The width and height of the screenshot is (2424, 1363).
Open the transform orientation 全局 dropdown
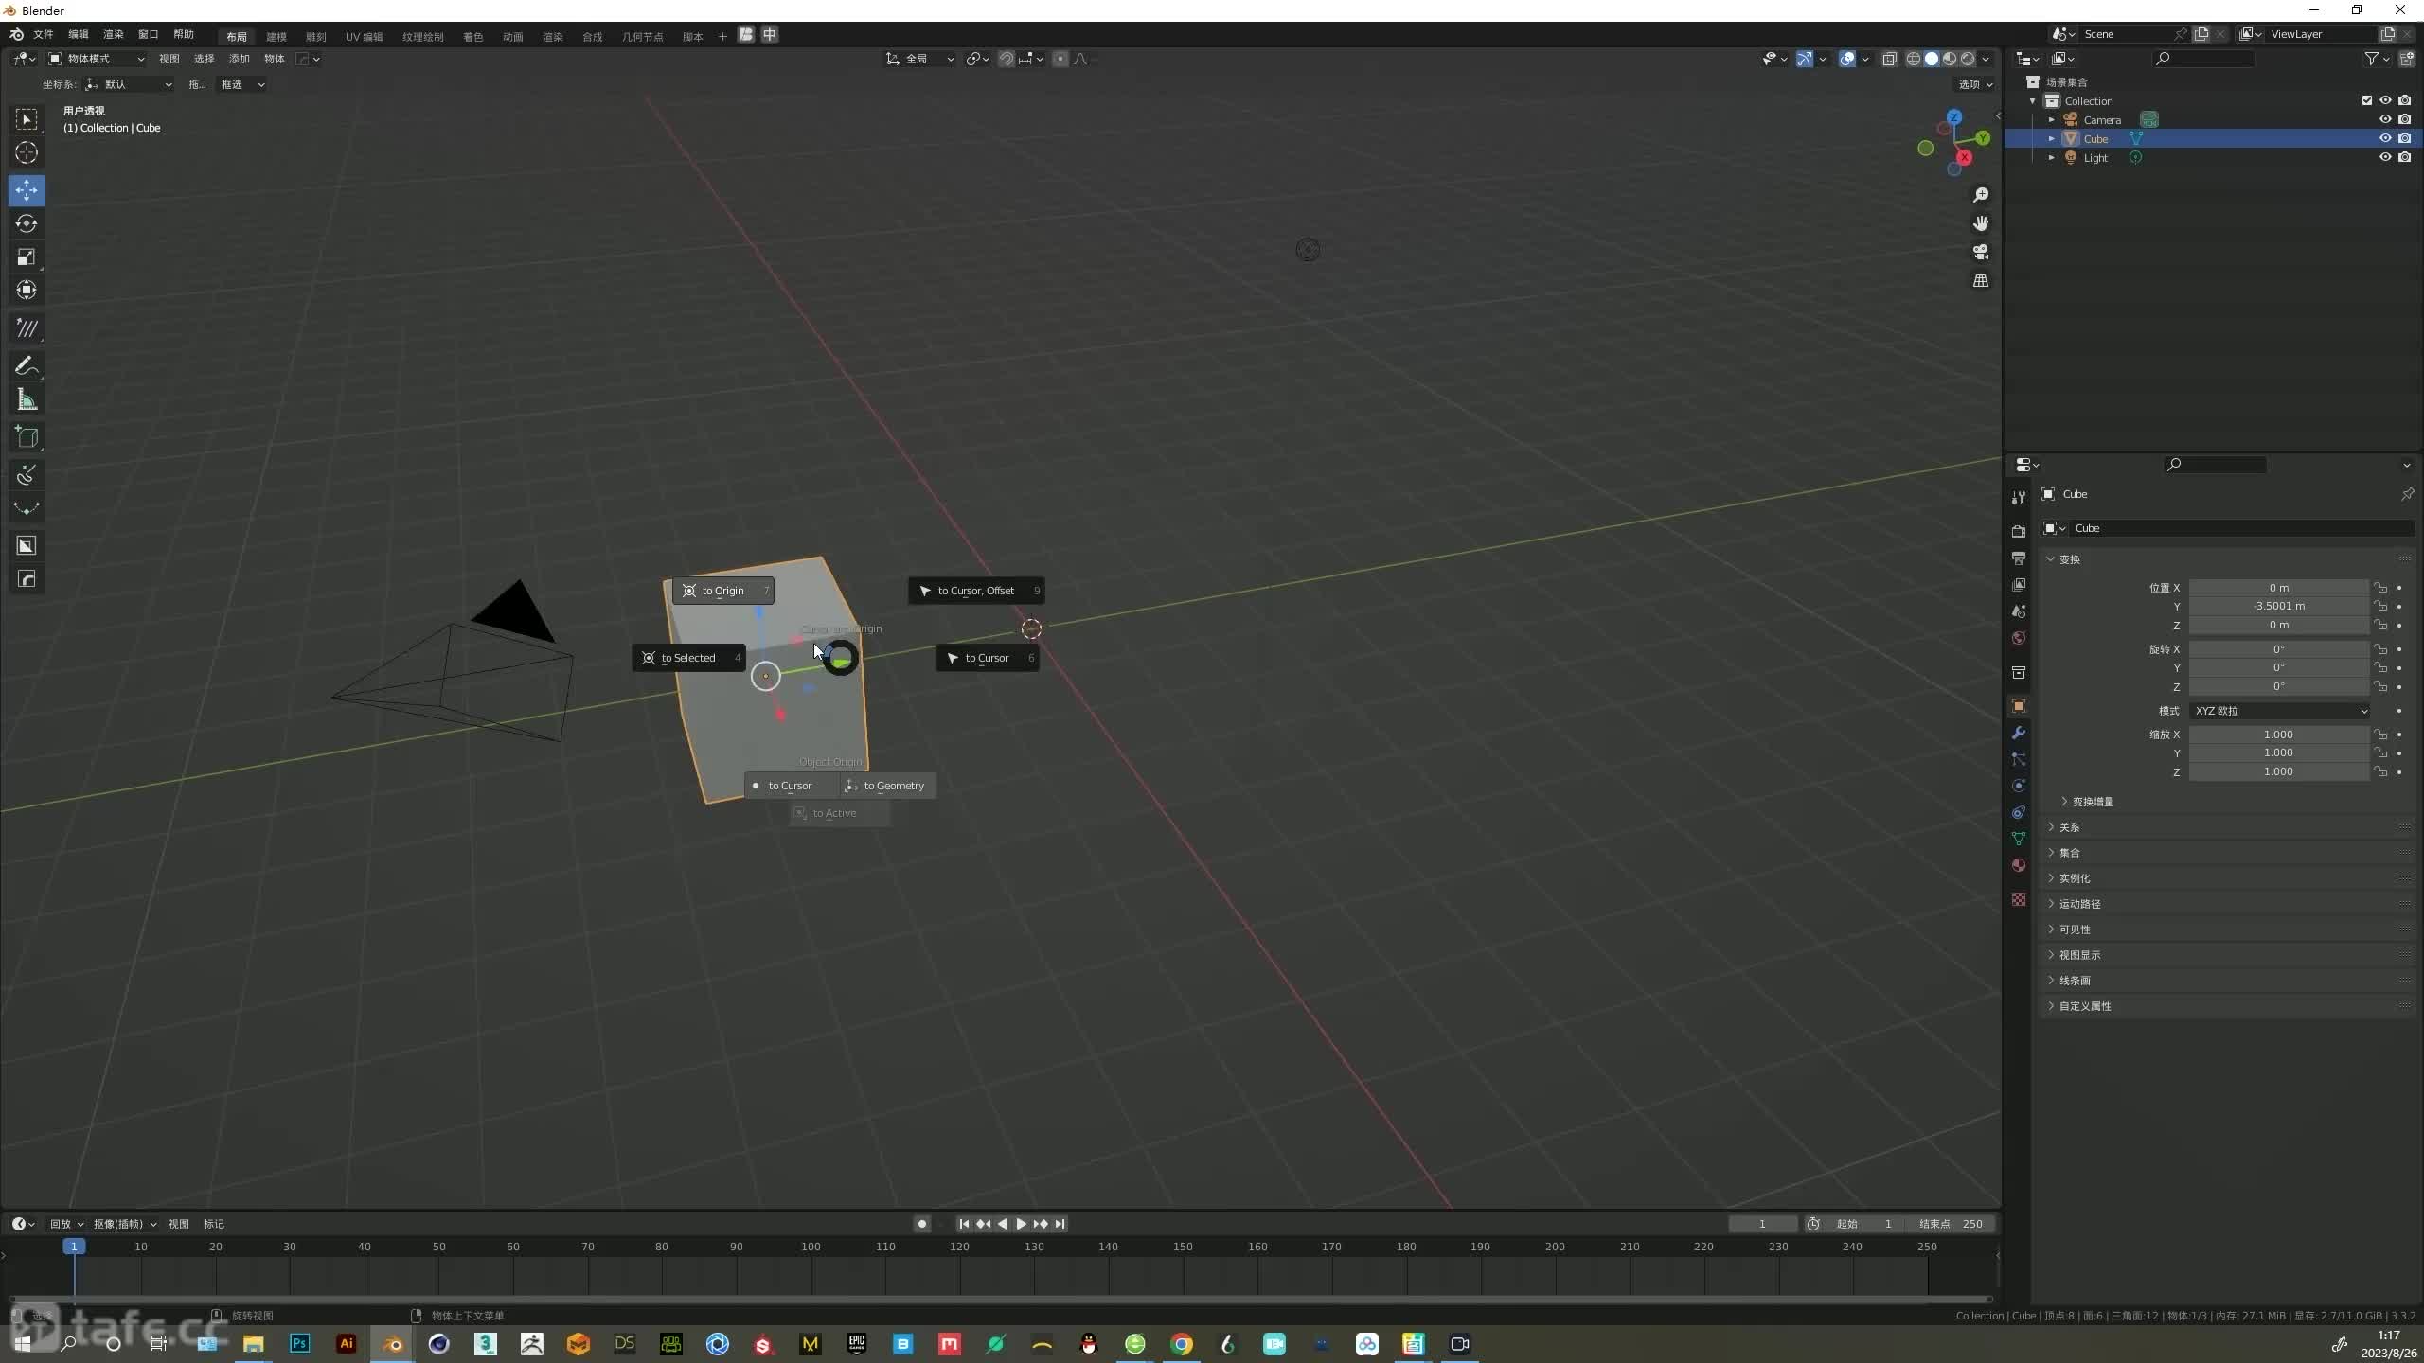point(920,59)
